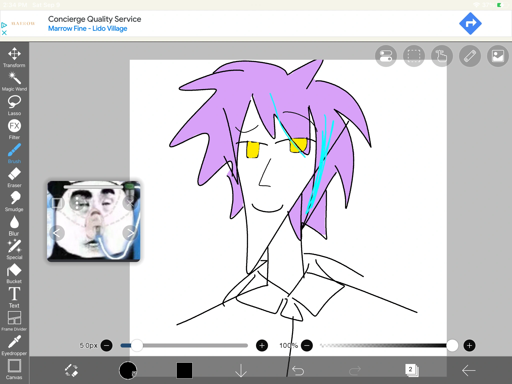Open the settings toggles icon
The height and width of the screenshot is (384, 512).
point(385,56)
